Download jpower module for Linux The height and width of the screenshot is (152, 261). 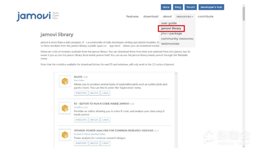tap(106, 143)
